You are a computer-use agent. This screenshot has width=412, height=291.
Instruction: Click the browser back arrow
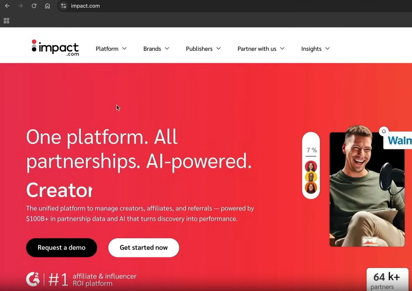[7, 6]
